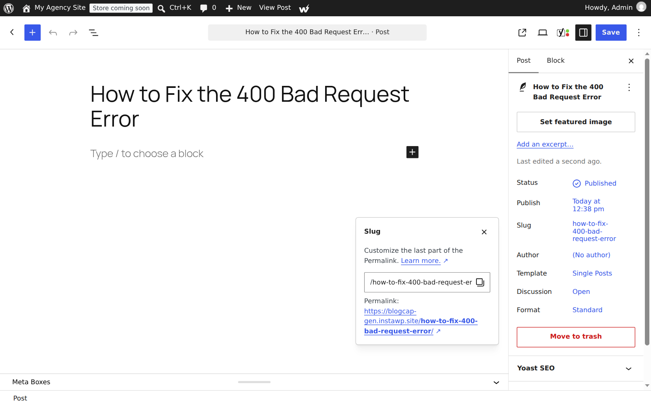This screenshot has height=407, width=651.
Task: Click Move to trash button
Action: (x=576, y=337)
